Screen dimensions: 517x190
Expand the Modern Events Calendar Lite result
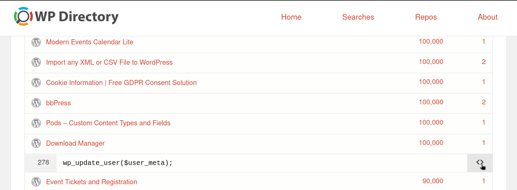(90, 42)
